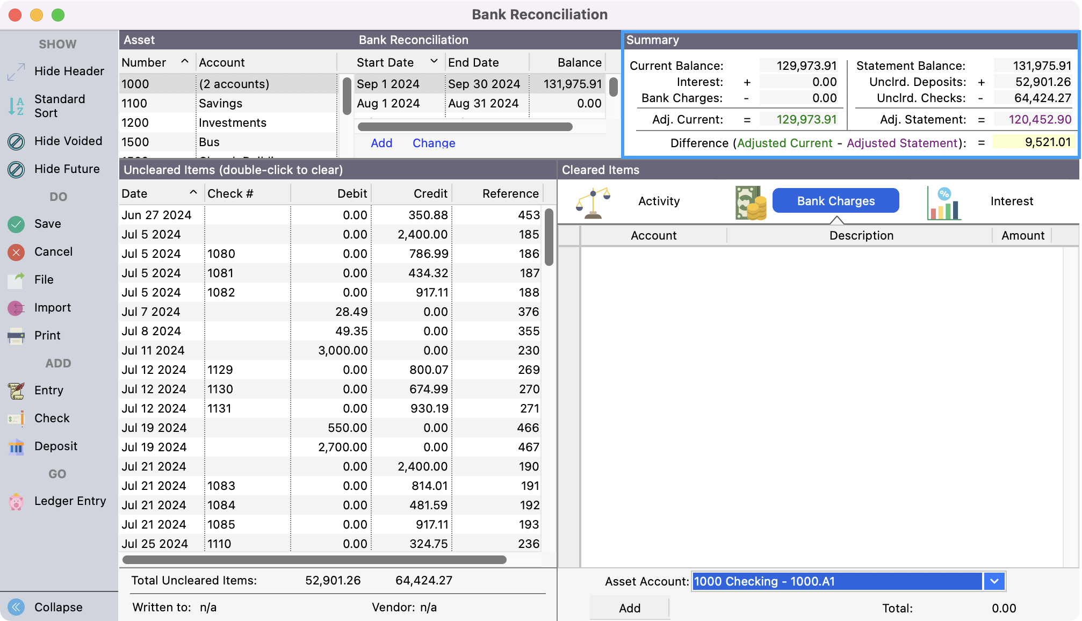
Task: Open the Asset Account dropdown arrow
Action: (994, 581)
